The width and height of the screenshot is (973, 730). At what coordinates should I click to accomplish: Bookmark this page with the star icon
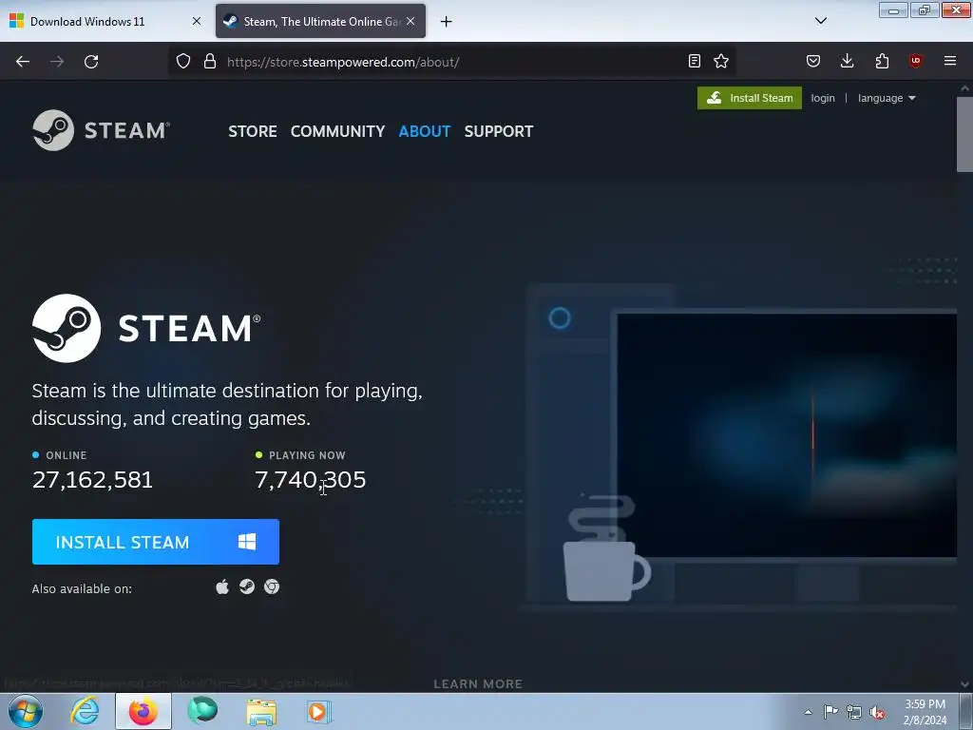(721, 61)
